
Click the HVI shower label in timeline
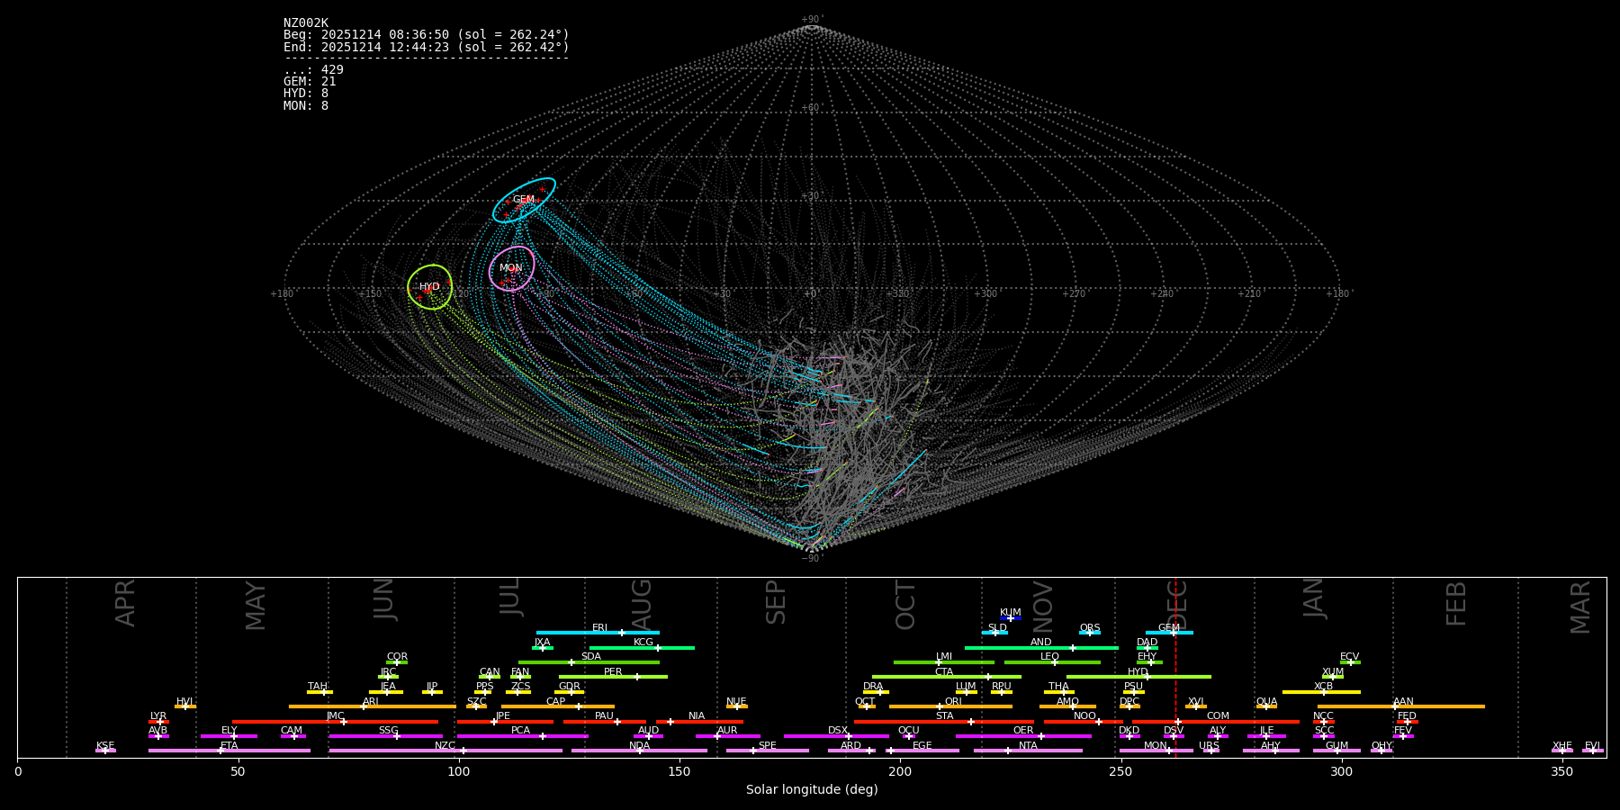(x=184, y=702)
